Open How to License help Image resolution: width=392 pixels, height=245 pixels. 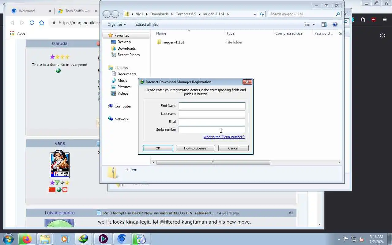click(195, 148)
